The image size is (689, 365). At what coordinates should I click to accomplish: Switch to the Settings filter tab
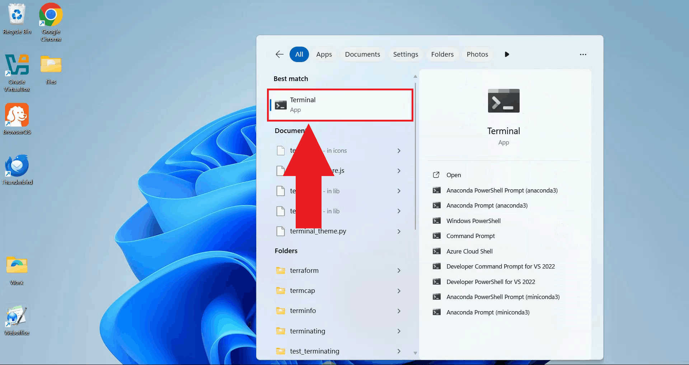point(405,54)
